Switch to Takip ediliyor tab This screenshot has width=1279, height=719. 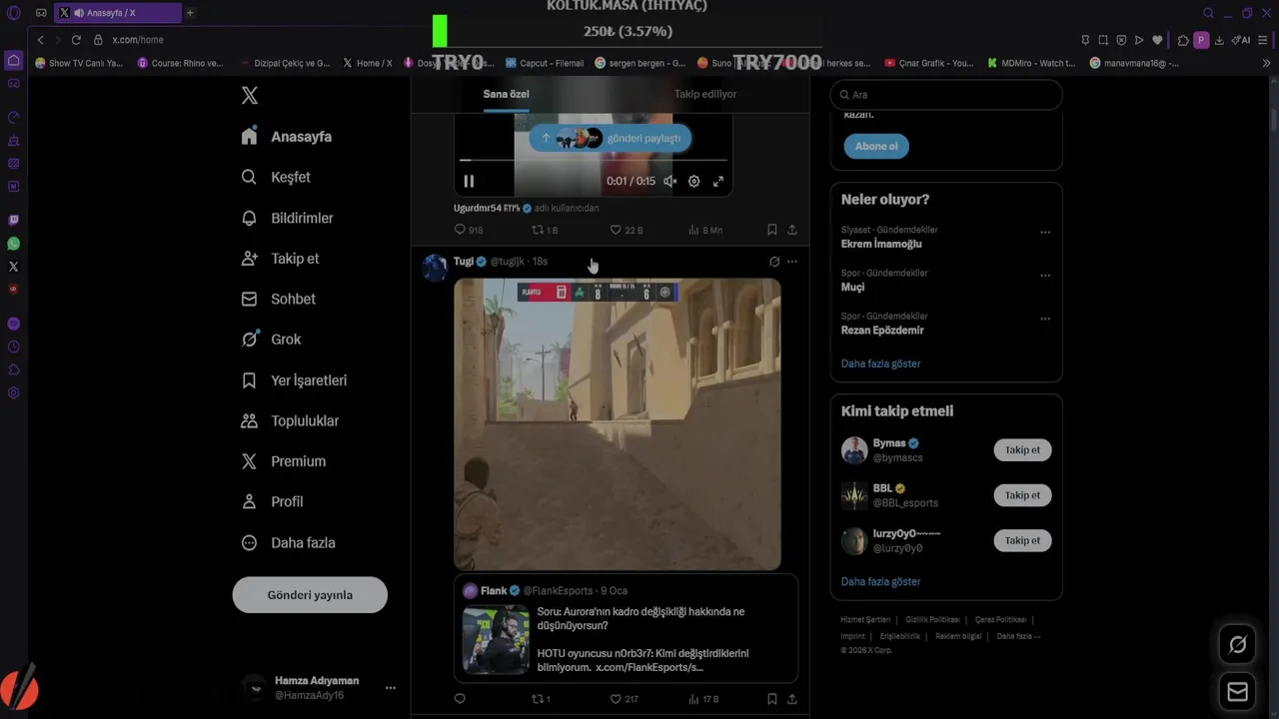pyautogui.click(x=705, y=94)
